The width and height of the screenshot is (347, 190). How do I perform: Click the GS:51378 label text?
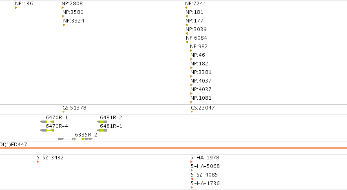point(74,108)
